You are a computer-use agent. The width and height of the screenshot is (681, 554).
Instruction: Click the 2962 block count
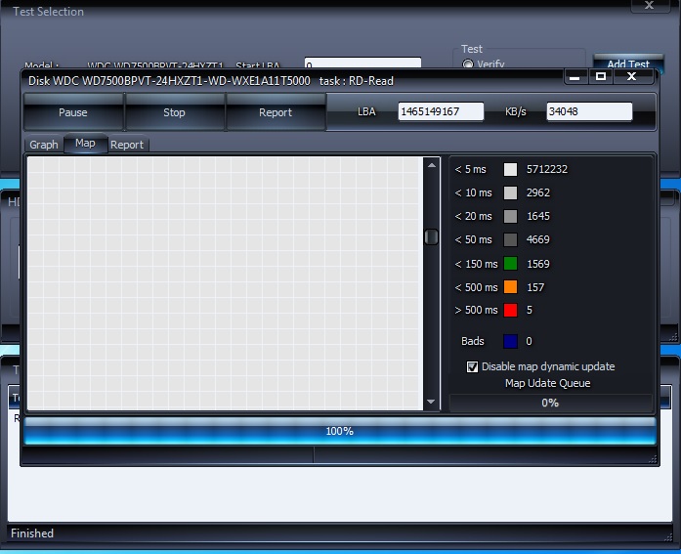coord(538,192)
